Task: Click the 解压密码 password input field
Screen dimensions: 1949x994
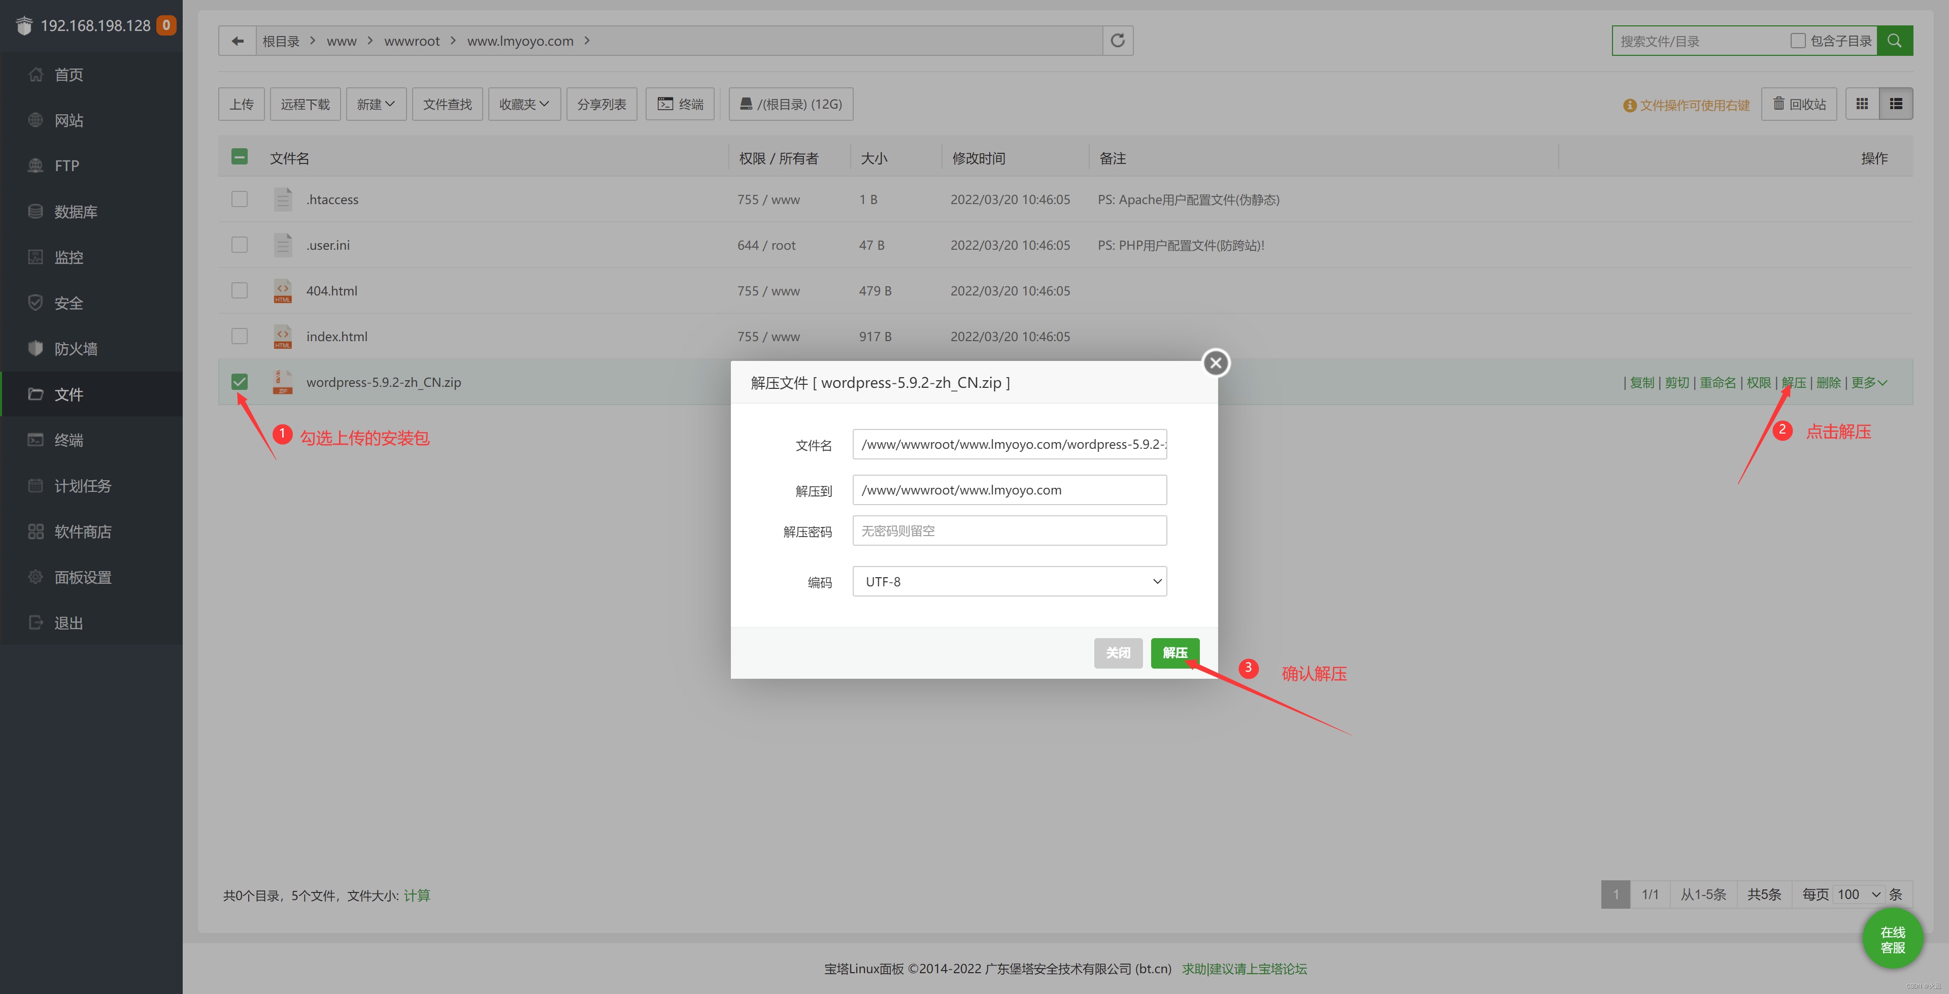Action: [1010, 531]
